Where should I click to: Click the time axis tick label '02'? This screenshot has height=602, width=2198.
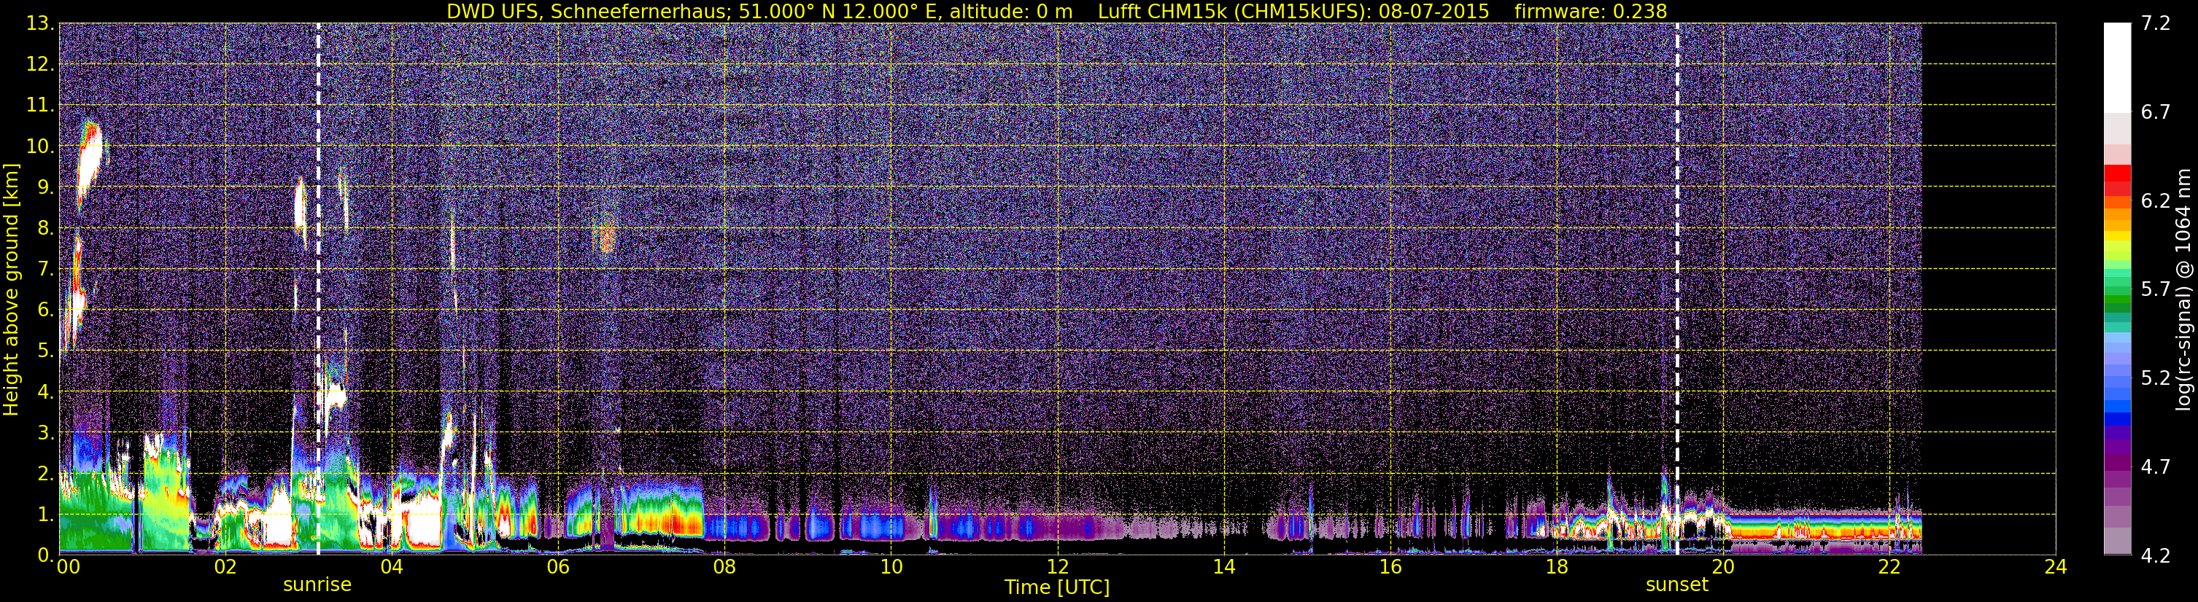(x=225, y=568)
